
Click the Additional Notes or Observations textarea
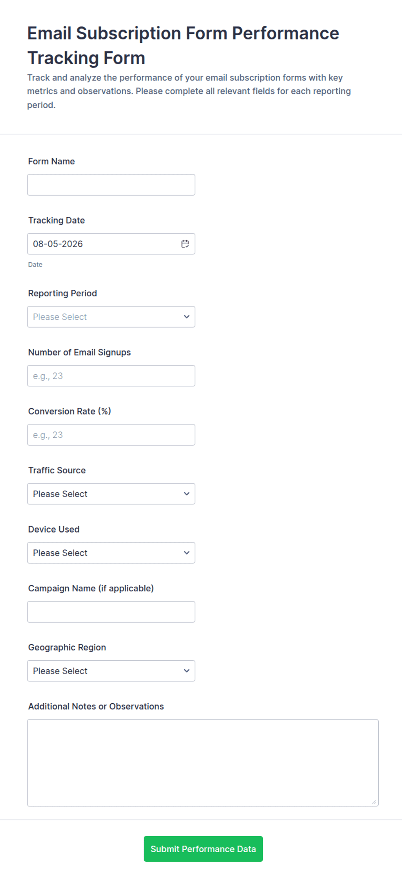203,763
